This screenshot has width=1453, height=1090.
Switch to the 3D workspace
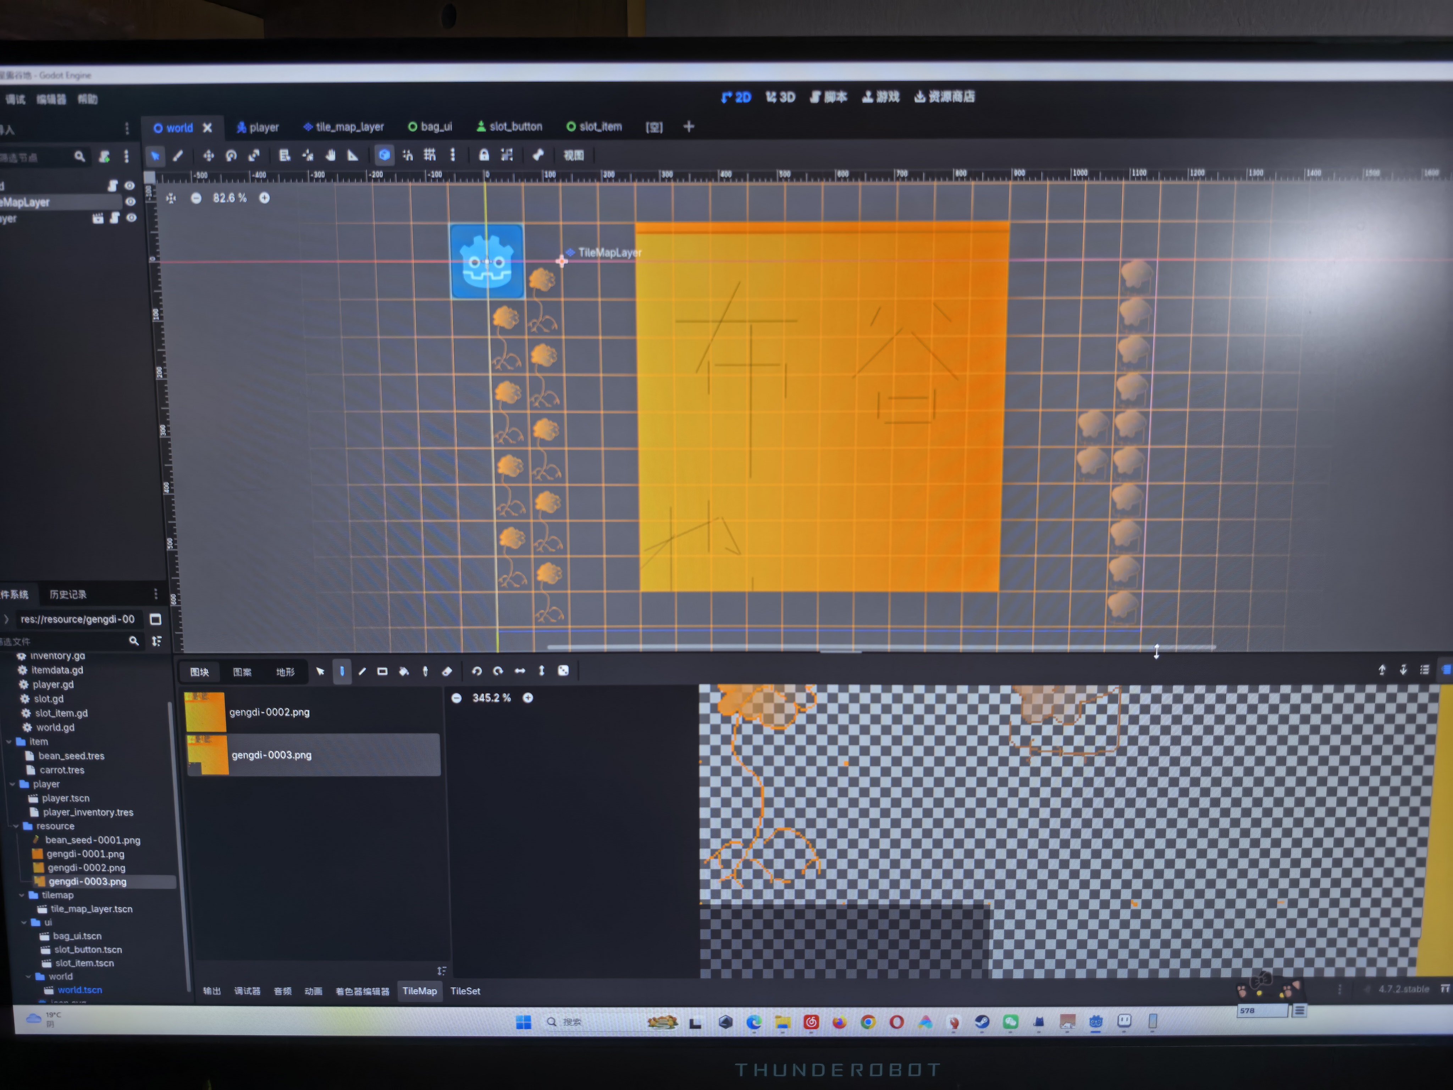tap(780, 97)
